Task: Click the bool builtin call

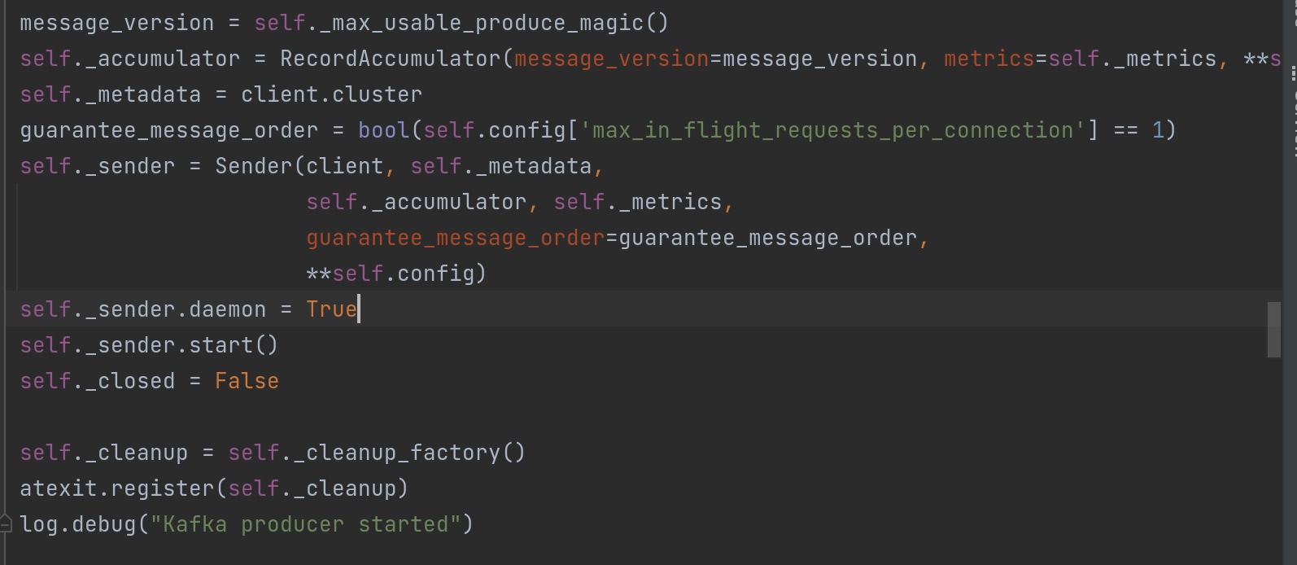Action: [x=384, y=130]
